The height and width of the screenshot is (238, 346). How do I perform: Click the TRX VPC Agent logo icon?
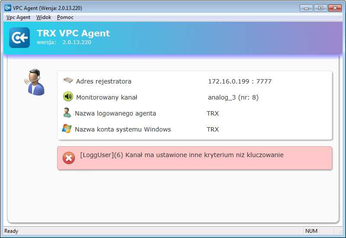(x=19, y=38)
